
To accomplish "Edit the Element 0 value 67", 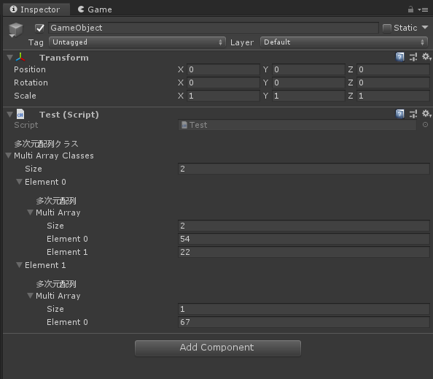I will pyautogui.click(x=304, y=322).
